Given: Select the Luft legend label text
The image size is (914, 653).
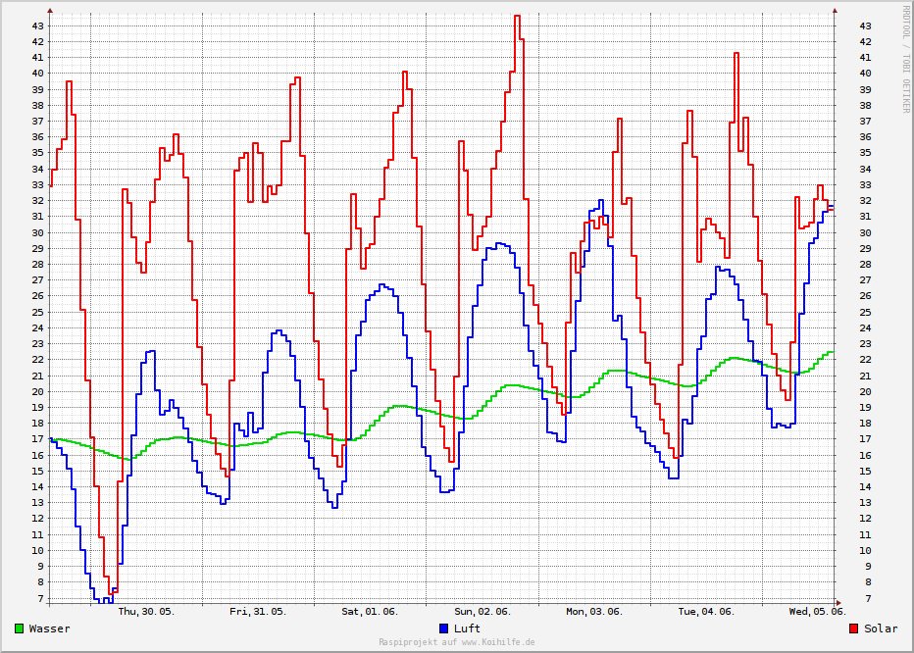Looking at the screenshot, I should coord(467,628).
